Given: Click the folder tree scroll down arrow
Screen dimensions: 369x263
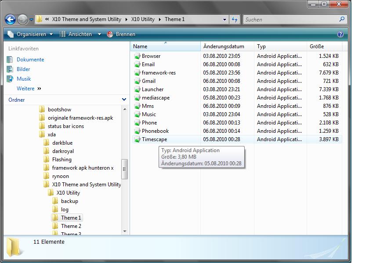Looking at the screenshot, I should (x=125, y=231).
